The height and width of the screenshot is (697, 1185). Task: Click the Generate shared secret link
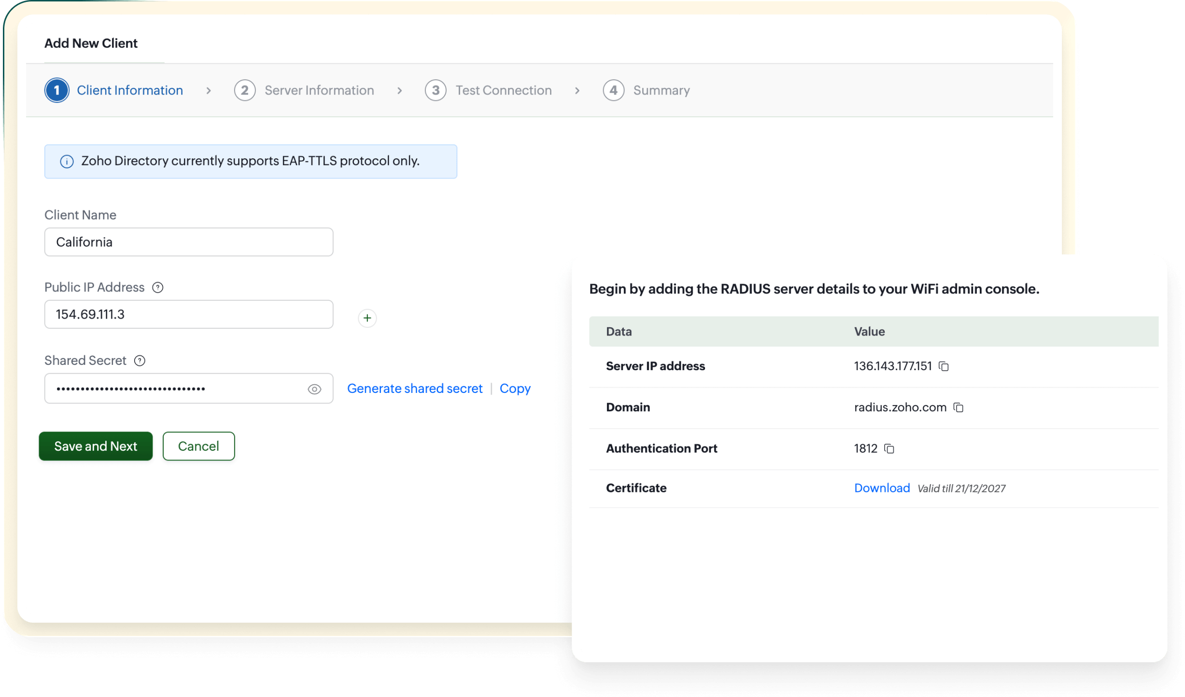click(415, 389)
